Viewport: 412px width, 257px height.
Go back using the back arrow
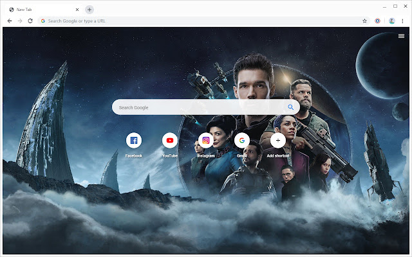tap(10, 21)
